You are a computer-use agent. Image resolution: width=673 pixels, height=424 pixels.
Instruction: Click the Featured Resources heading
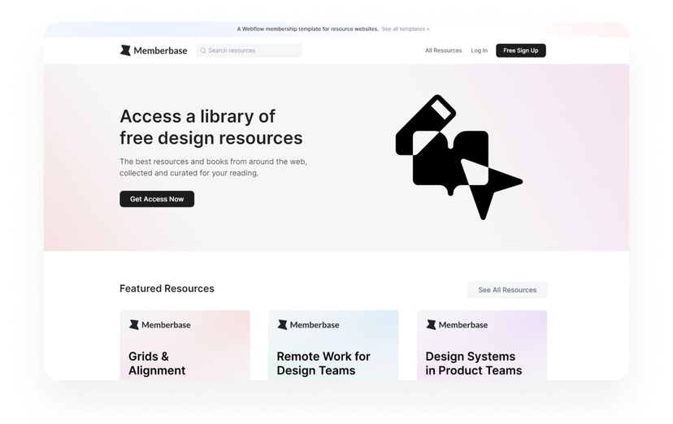point(167,288)
